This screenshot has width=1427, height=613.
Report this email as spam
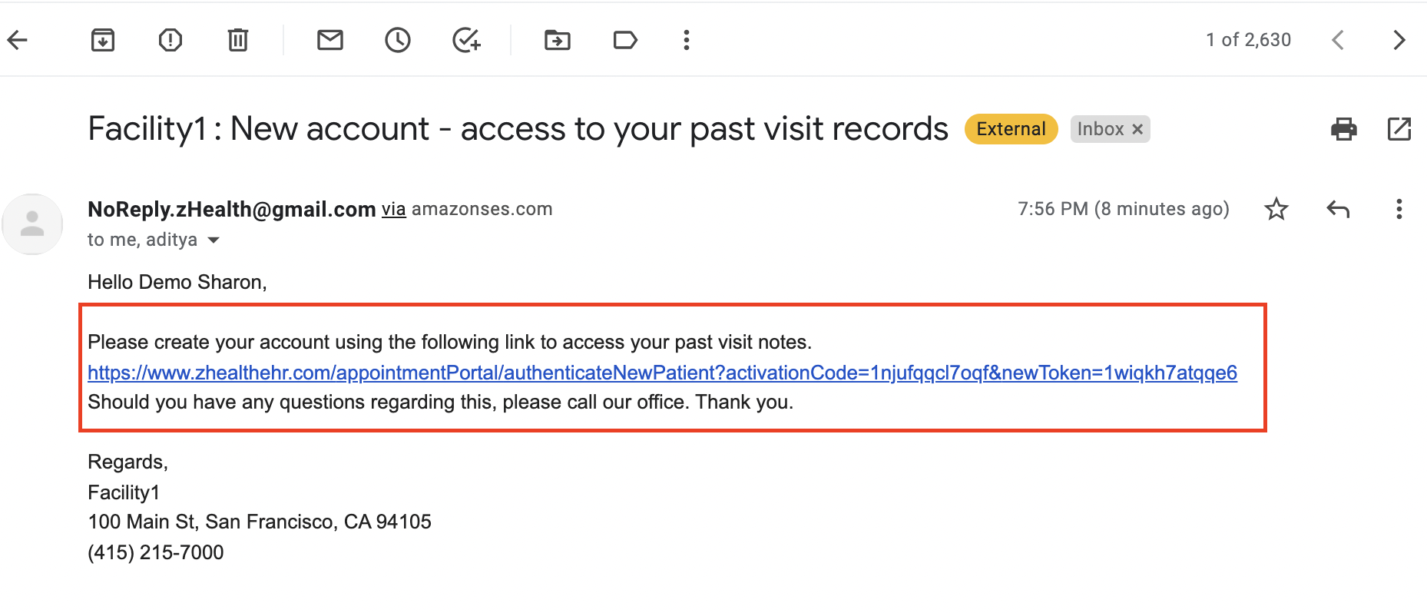click(170, 40)
